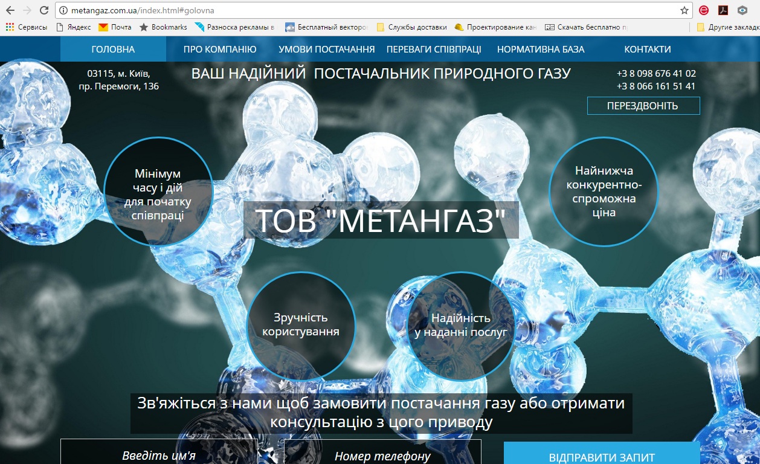
Task: Open ПЕРЕВАГИ СПІВПРАЦІ menu item
Action: pos(434,49)
